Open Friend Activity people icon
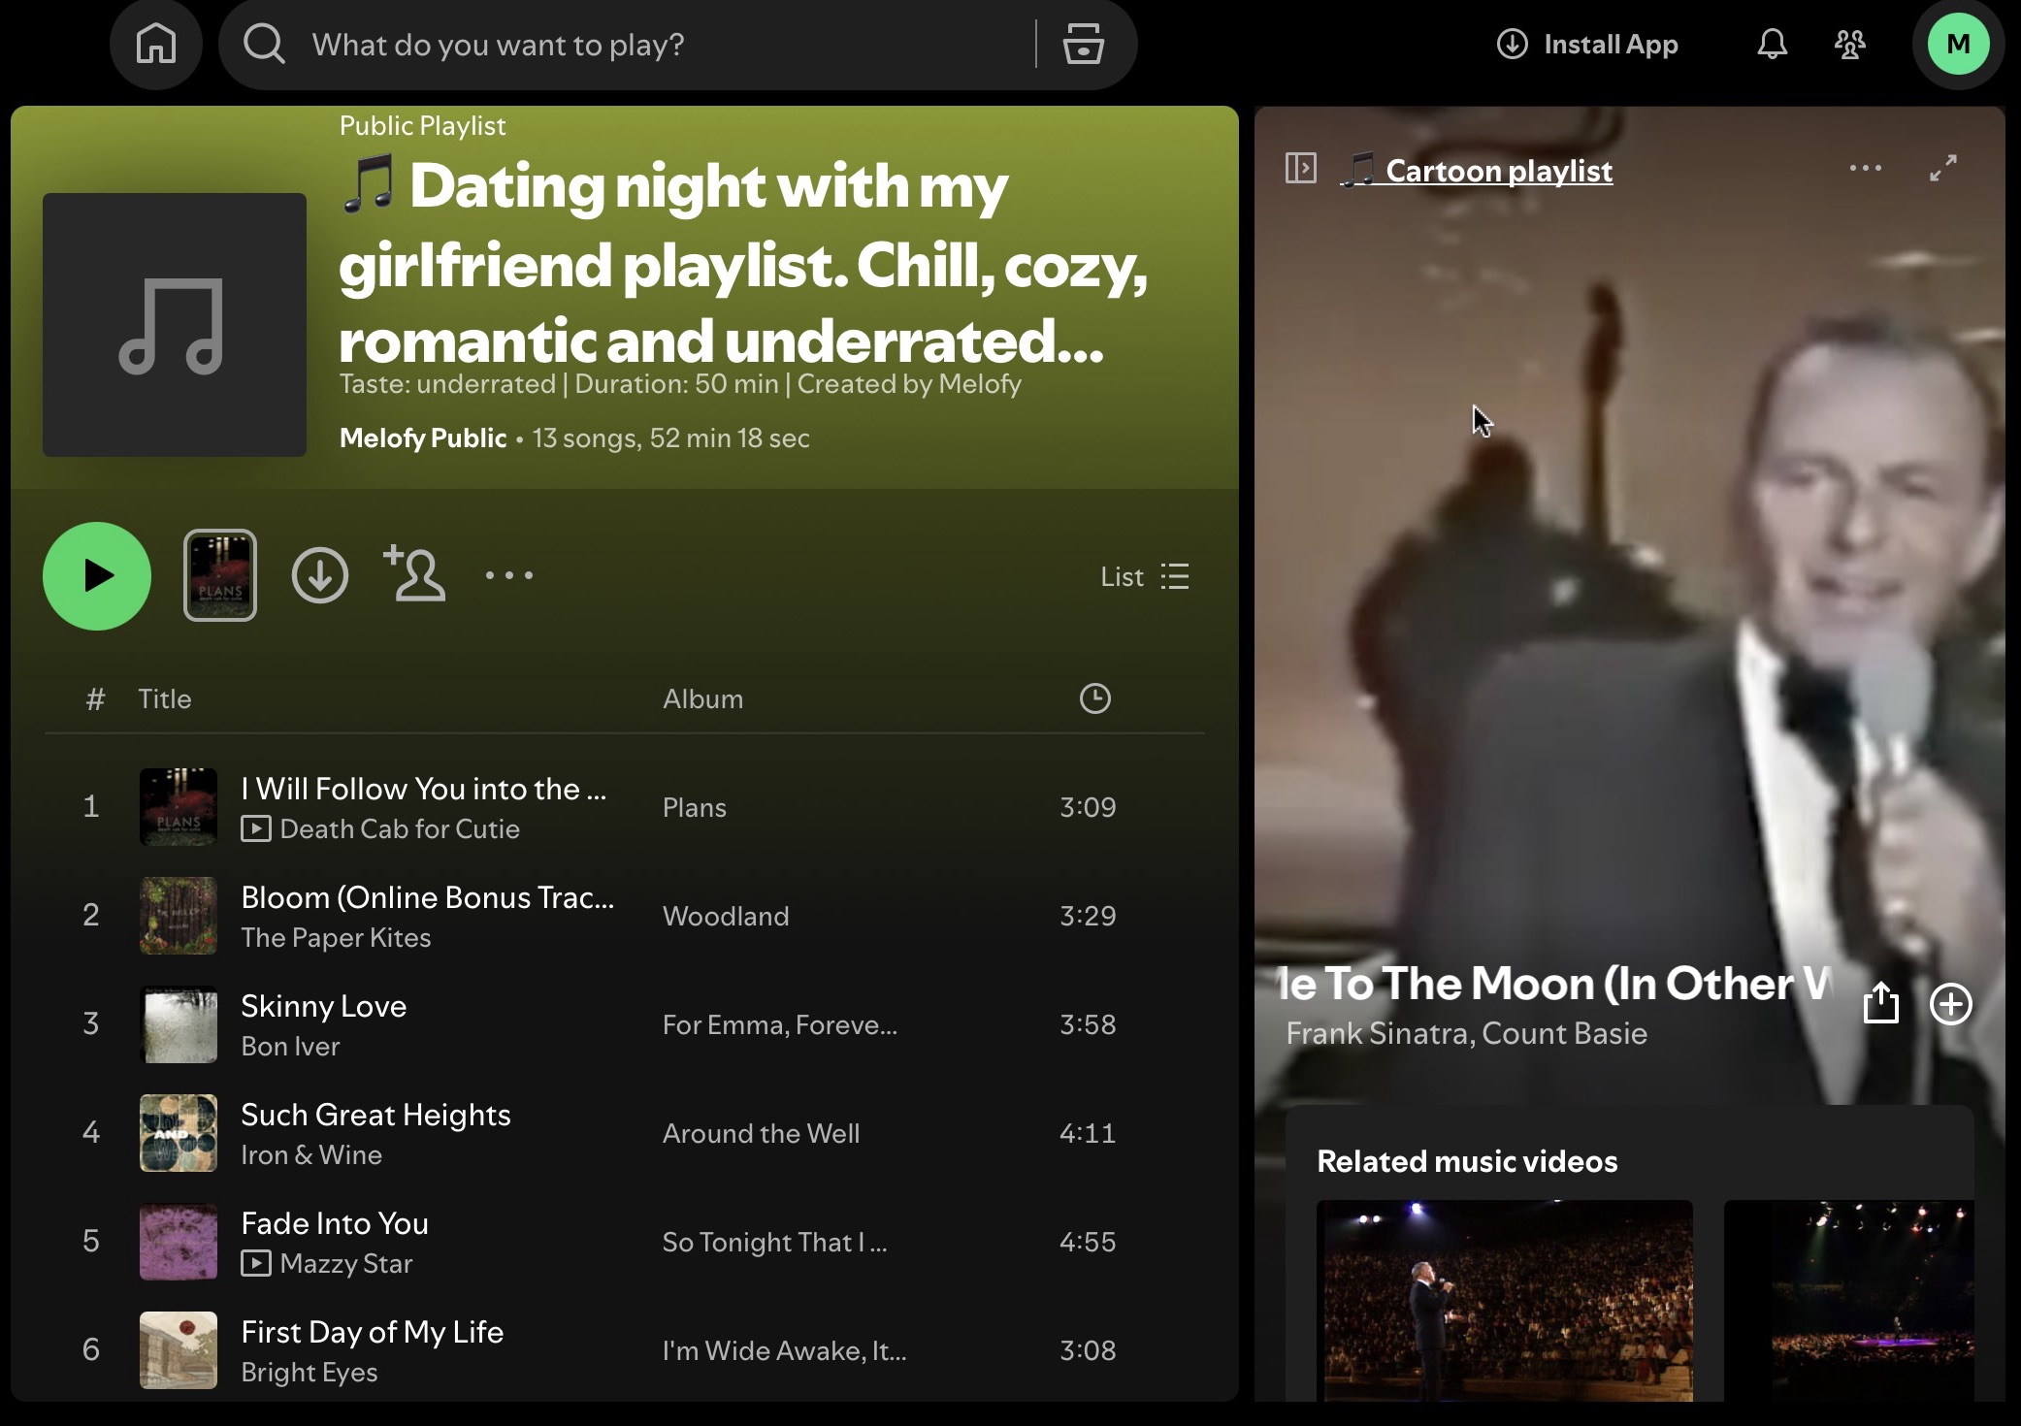 pyautogui.click(x=1849, y=45)
